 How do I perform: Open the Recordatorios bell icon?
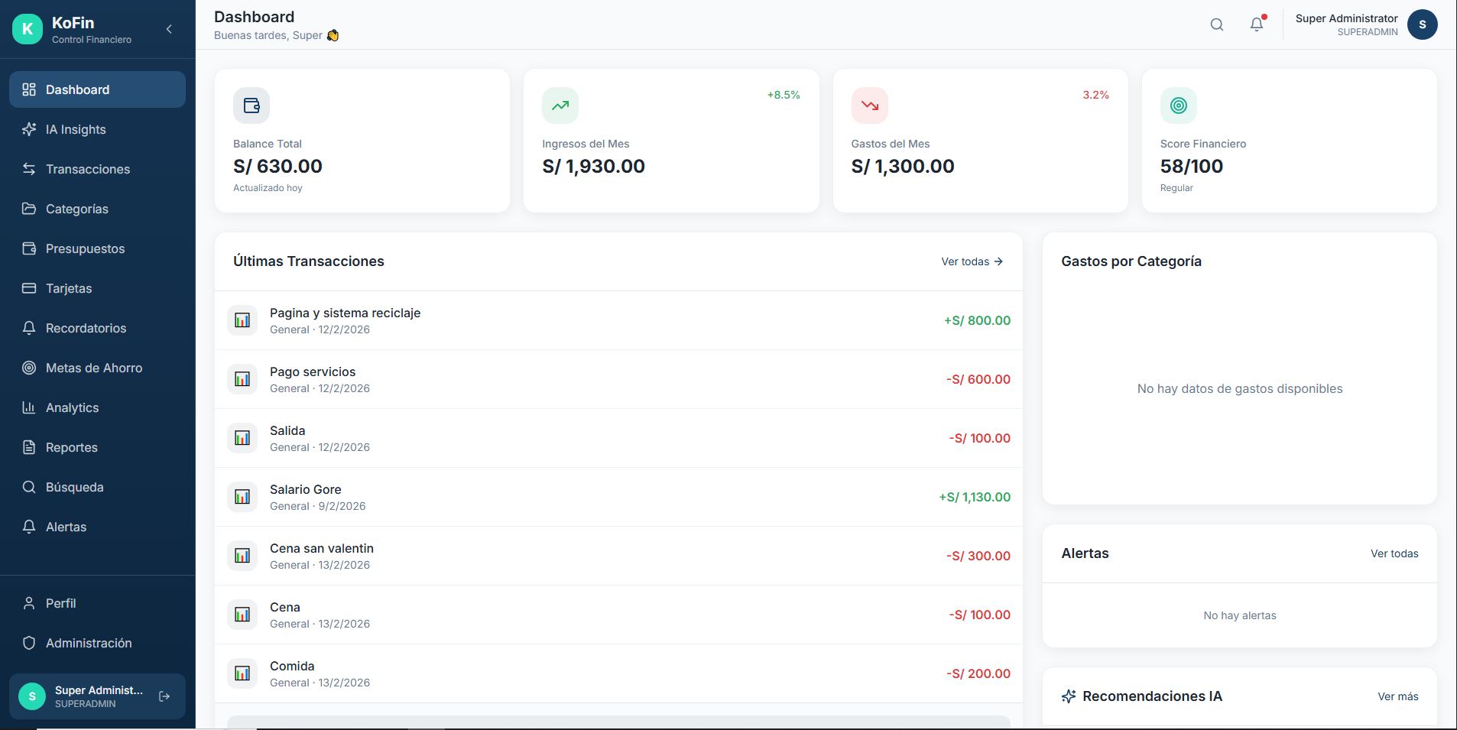pyautogui.click(x=28, y=328)
